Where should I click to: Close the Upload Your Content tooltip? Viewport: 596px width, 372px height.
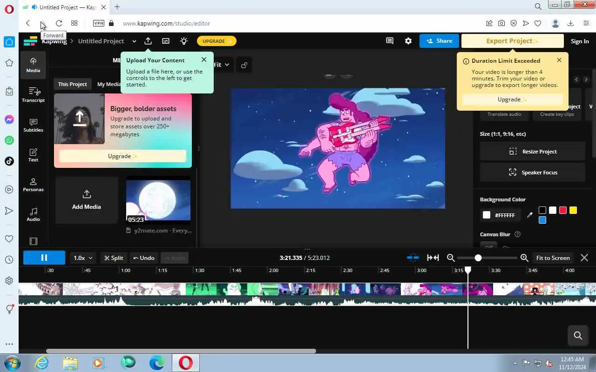(x=204, y=60)
